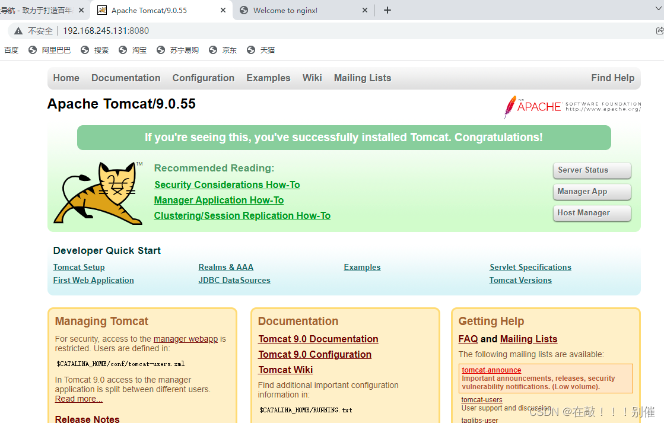Open the tab list chevron

(x=659, y=8)
